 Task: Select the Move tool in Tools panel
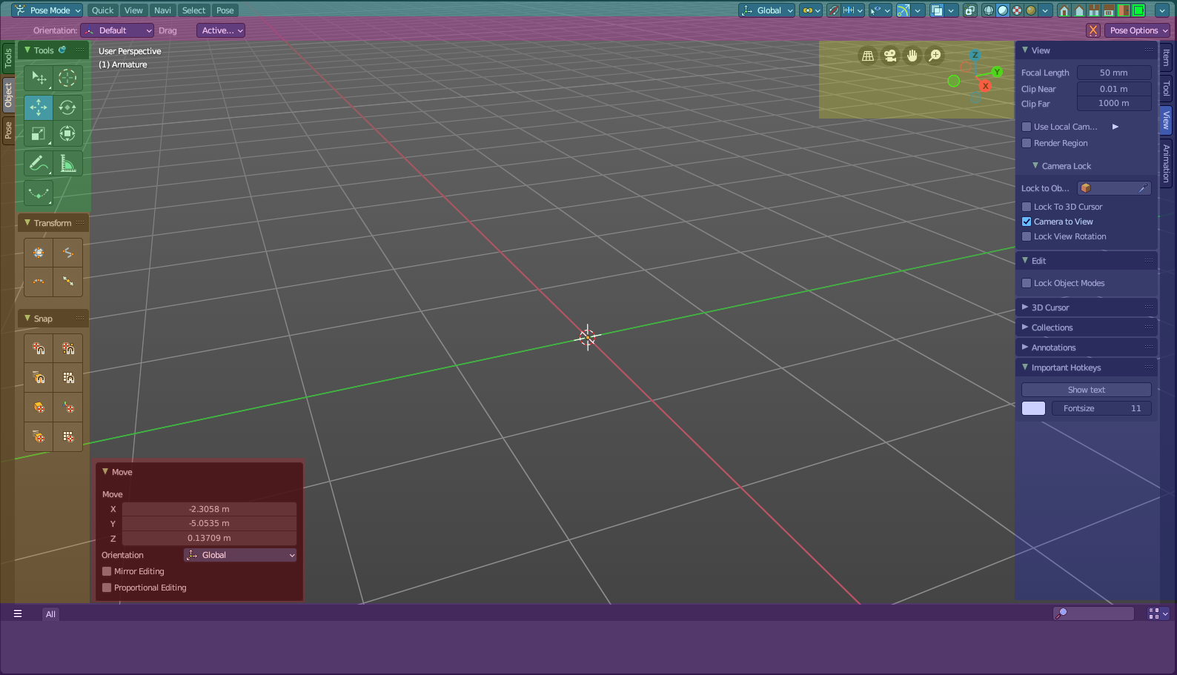click(39, 107)
